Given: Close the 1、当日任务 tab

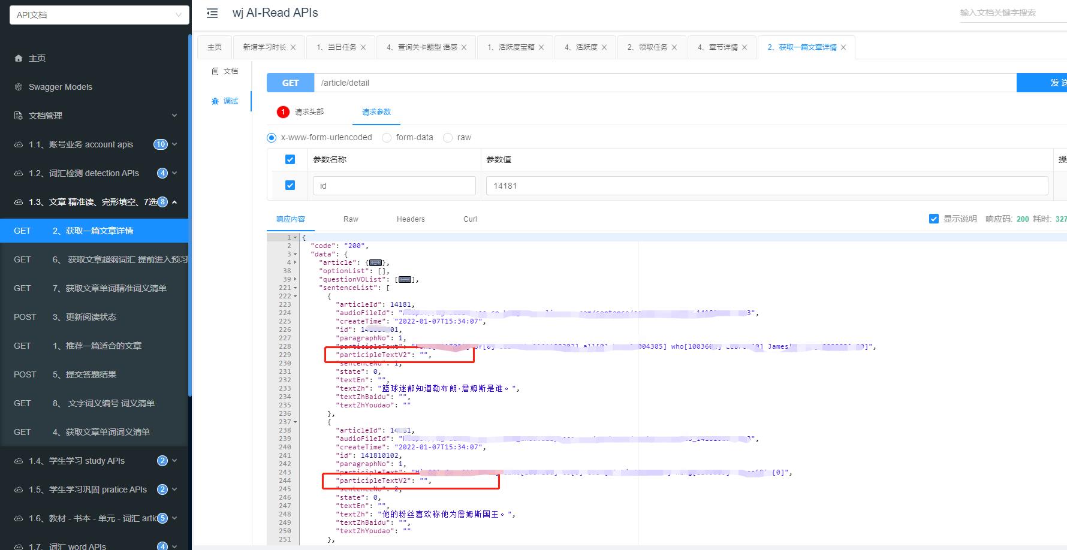Looking at the screenshot, I should click(363, 47).
